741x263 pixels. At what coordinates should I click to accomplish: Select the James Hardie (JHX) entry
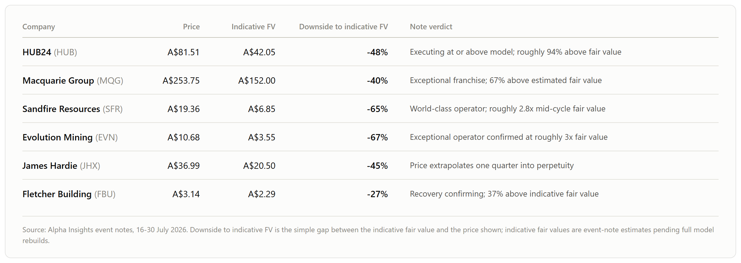[x=61, y=166]
